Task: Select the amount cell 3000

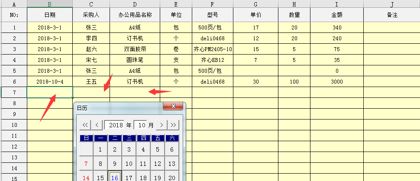Action: click(337, 82)
